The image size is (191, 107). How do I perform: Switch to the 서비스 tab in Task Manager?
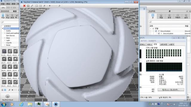pyautogui.click(x=149, y=45)
